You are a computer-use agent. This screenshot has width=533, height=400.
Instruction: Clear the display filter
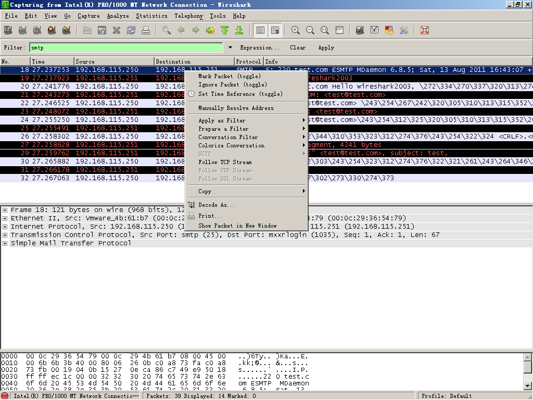click(297, 47)
